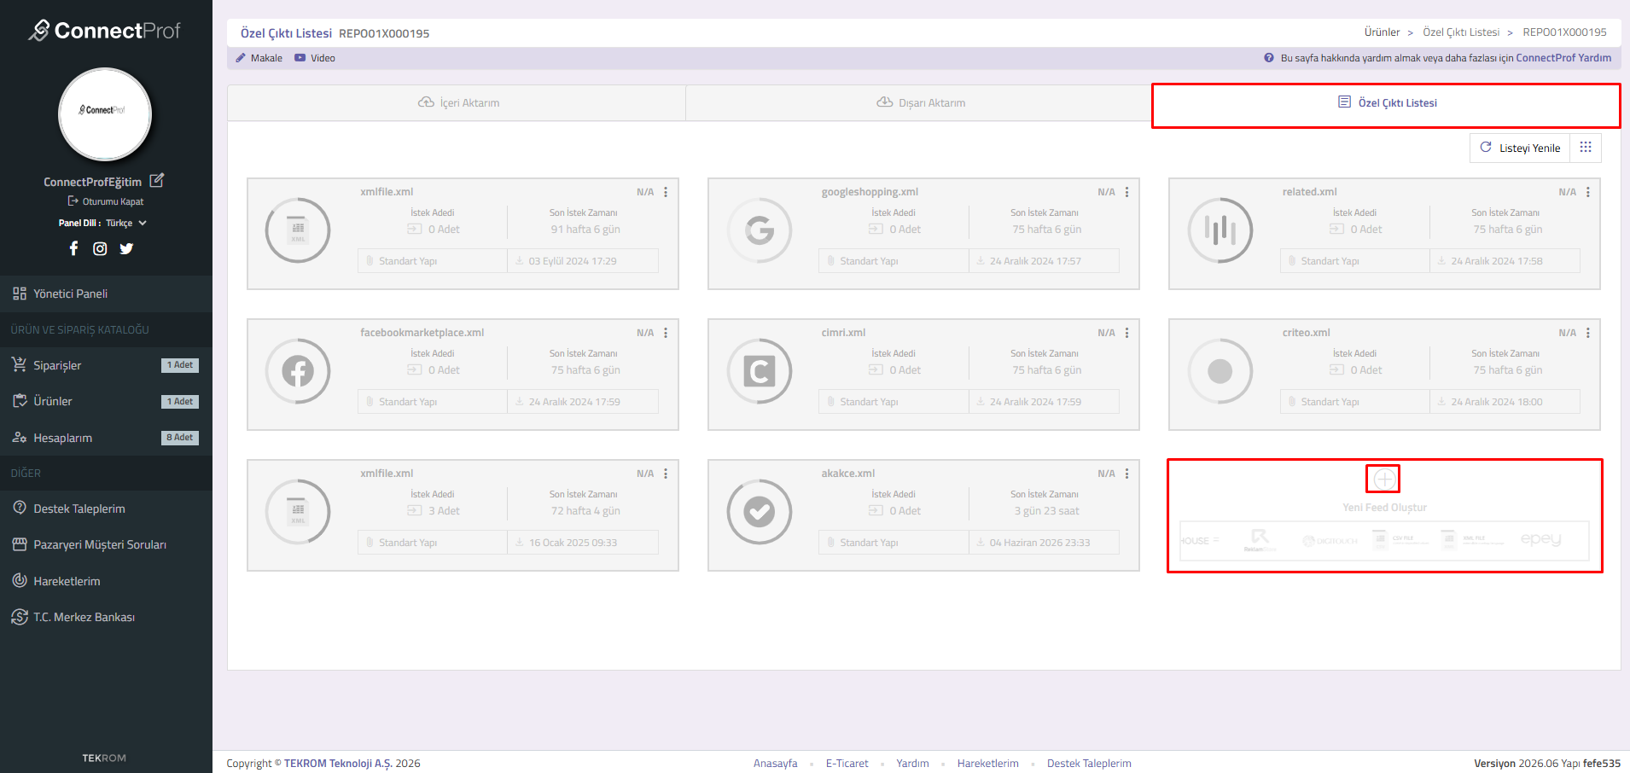Viewport: 1630px width, 773px height.
Task: Open Hareketlerim footer link
Action: (987, 764)
